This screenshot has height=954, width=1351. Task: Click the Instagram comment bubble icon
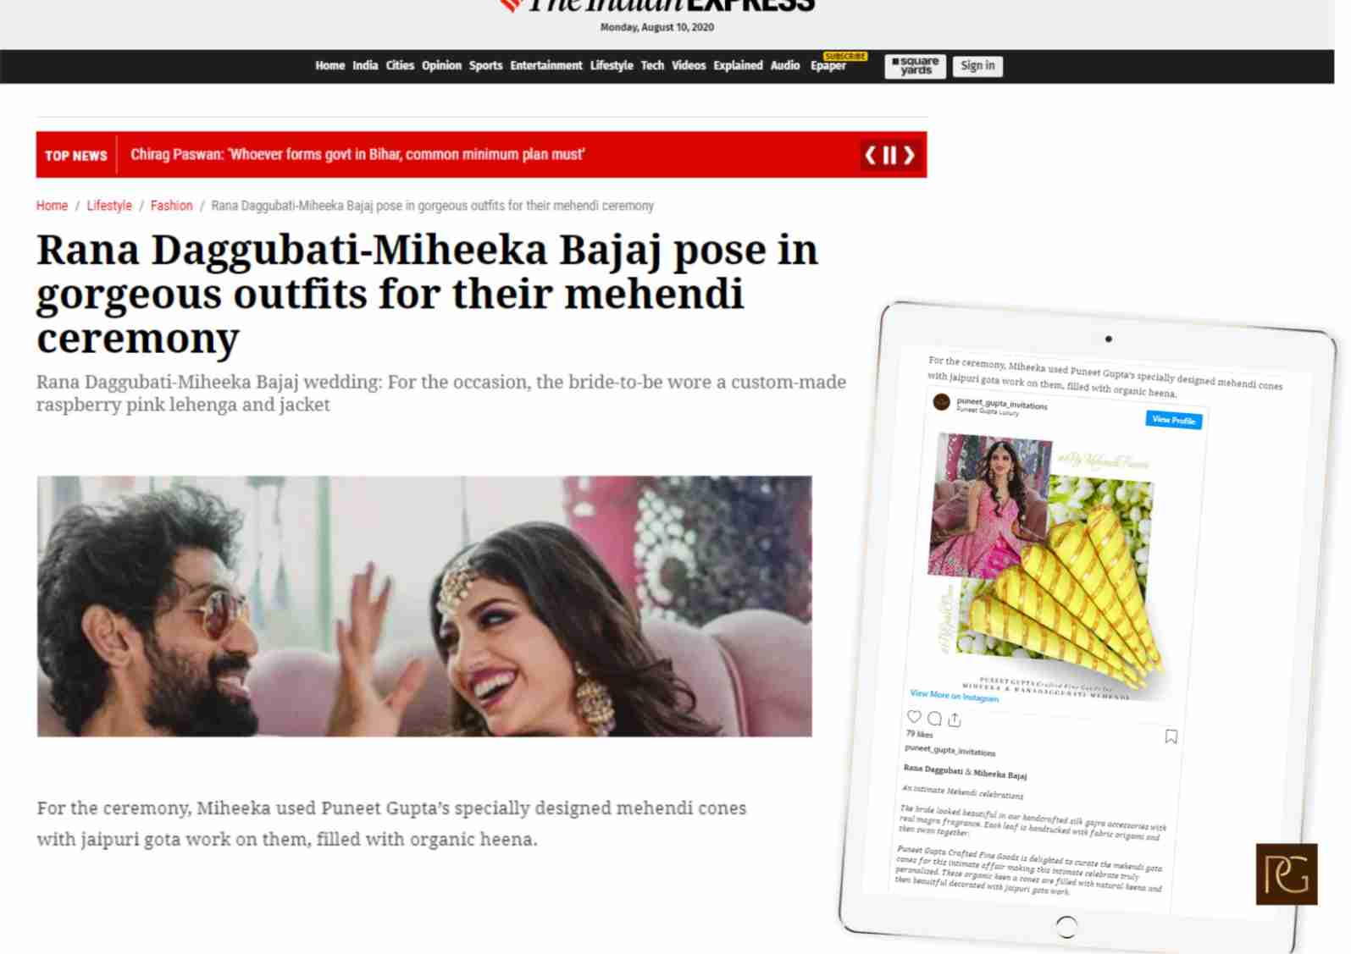click(x=934, y=718)
